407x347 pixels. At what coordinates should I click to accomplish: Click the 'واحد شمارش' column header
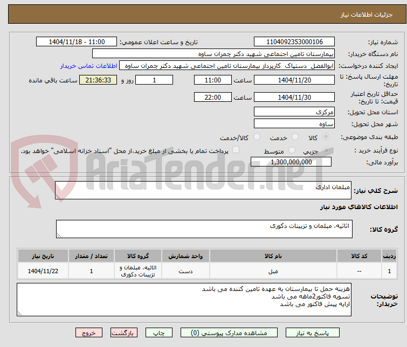click(x=185, y=256)
